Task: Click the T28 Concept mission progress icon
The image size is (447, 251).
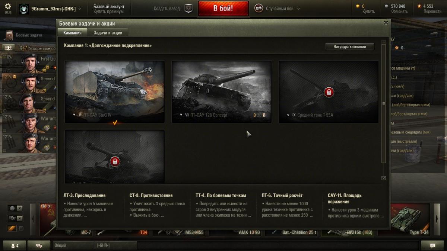Action: coord(264,115)
